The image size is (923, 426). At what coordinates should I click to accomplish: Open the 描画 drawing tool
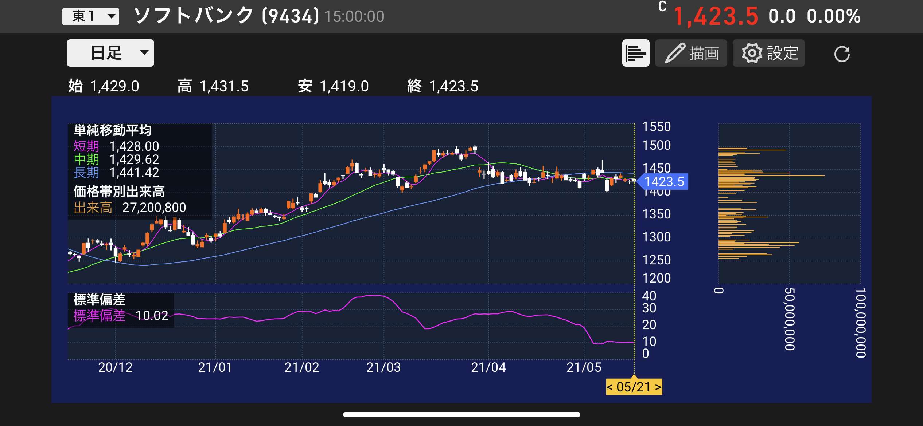(691, 53)
